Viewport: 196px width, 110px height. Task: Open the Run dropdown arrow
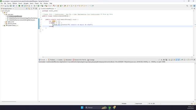point(40,6)
